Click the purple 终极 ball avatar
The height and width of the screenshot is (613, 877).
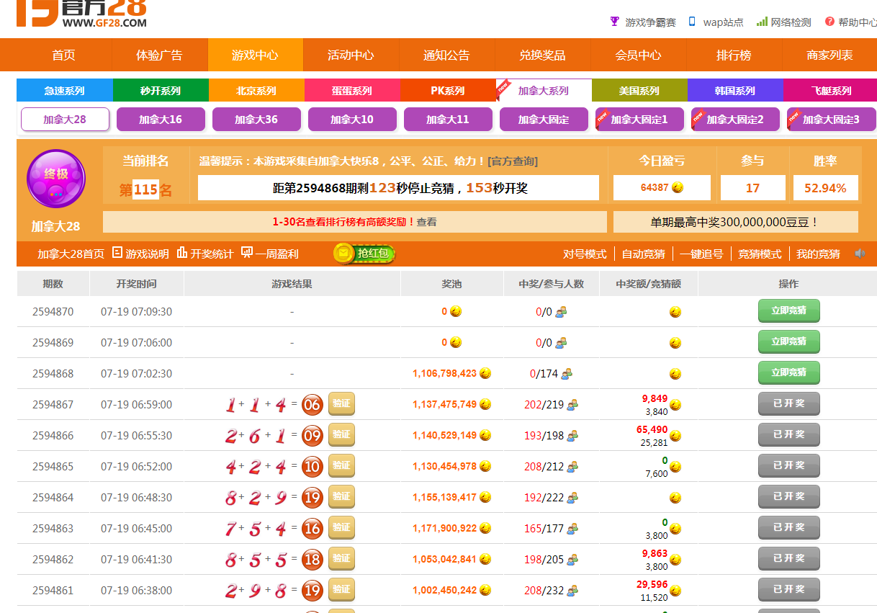click(56, 177)
